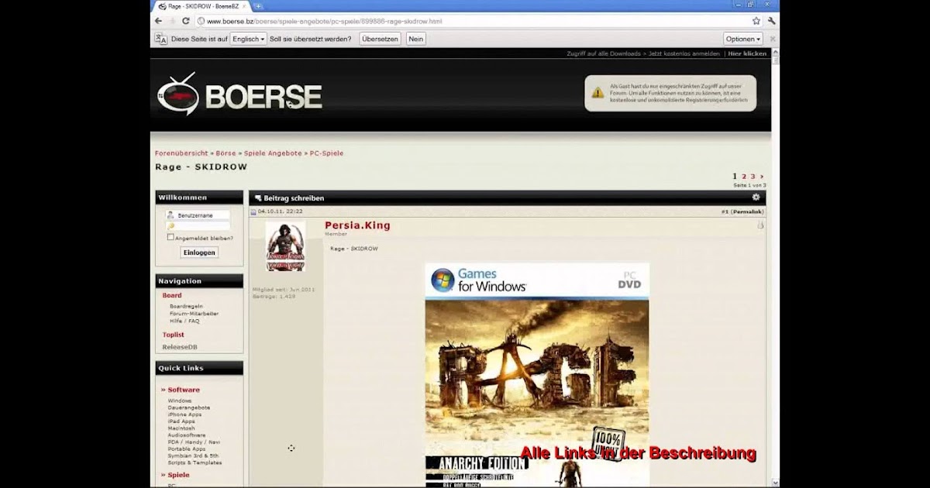930x488 pixels.
Task: Open the Optionen dropdown in translate bar
Action: pyautogui.click(x=743, y=39)
